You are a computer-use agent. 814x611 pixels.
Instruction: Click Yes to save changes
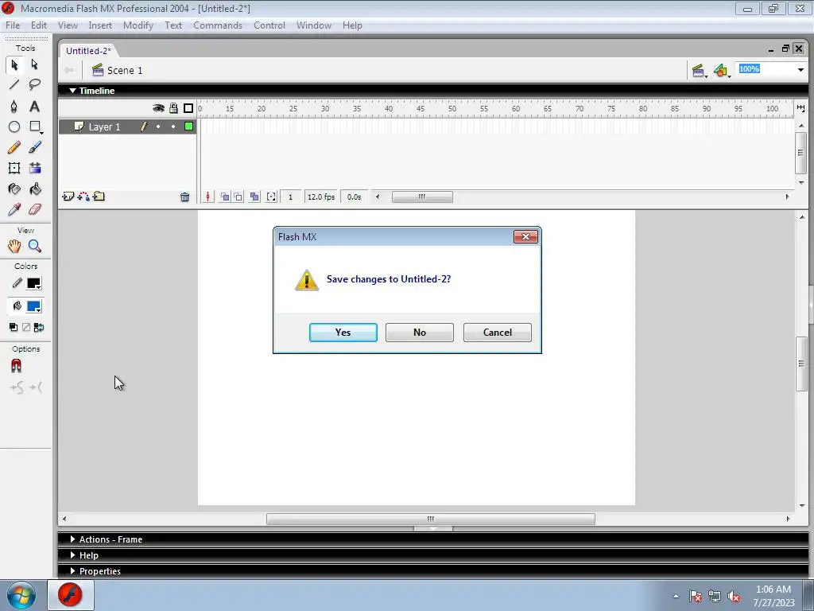point(343,333)
